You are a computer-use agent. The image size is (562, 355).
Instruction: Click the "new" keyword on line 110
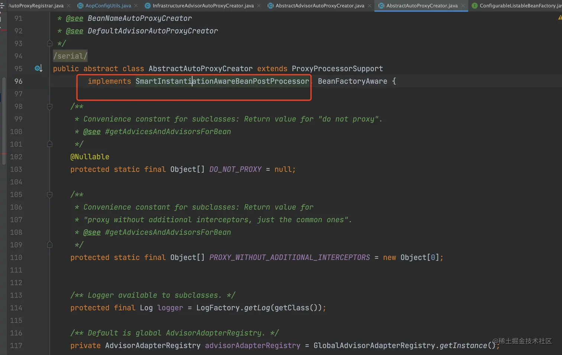coord(390,257)
